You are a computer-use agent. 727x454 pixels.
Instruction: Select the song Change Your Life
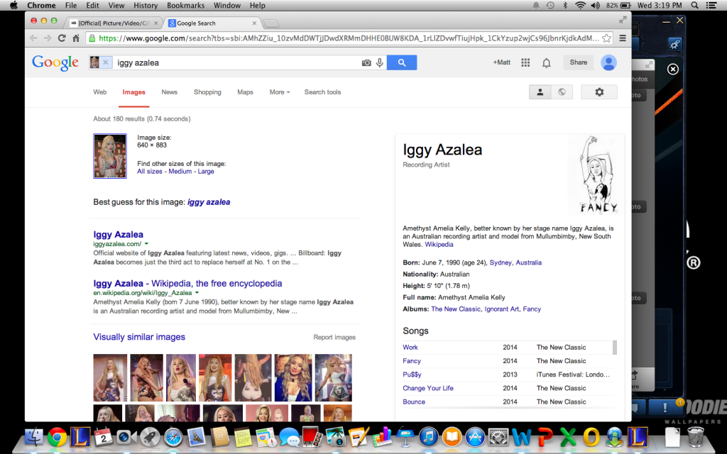point(428,388)
